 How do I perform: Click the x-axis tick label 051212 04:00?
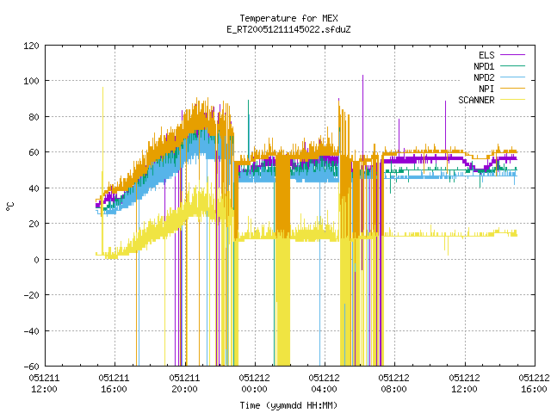(324, 384)
